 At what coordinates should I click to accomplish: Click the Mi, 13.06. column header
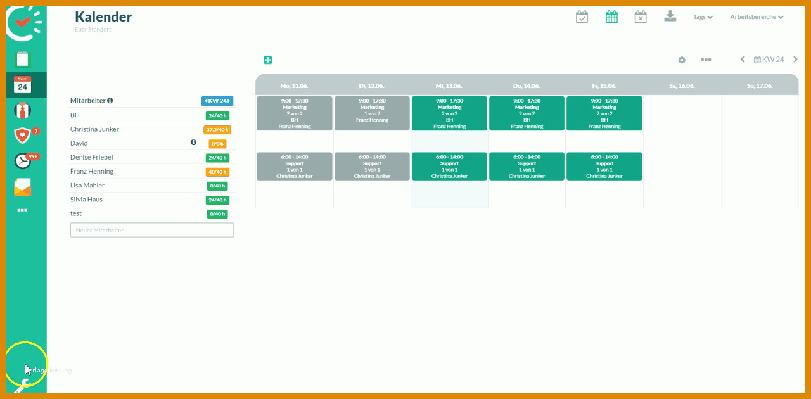(x=449, y=85)
